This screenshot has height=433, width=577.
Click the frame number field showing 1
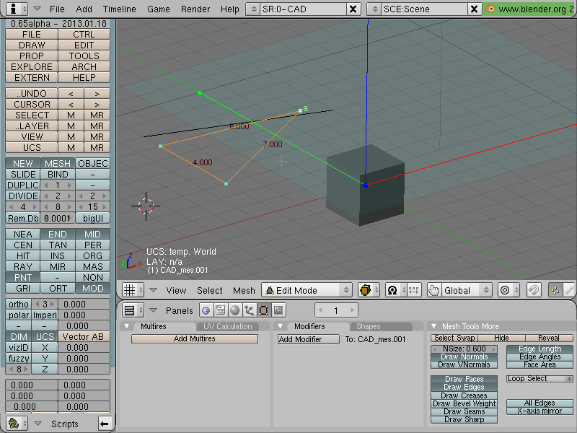(336, 310)
